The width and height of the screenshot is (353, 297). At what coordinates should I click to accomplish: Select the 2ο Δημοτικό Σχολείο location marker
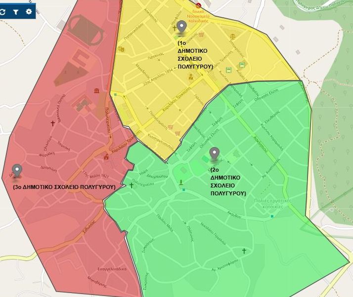214,154
